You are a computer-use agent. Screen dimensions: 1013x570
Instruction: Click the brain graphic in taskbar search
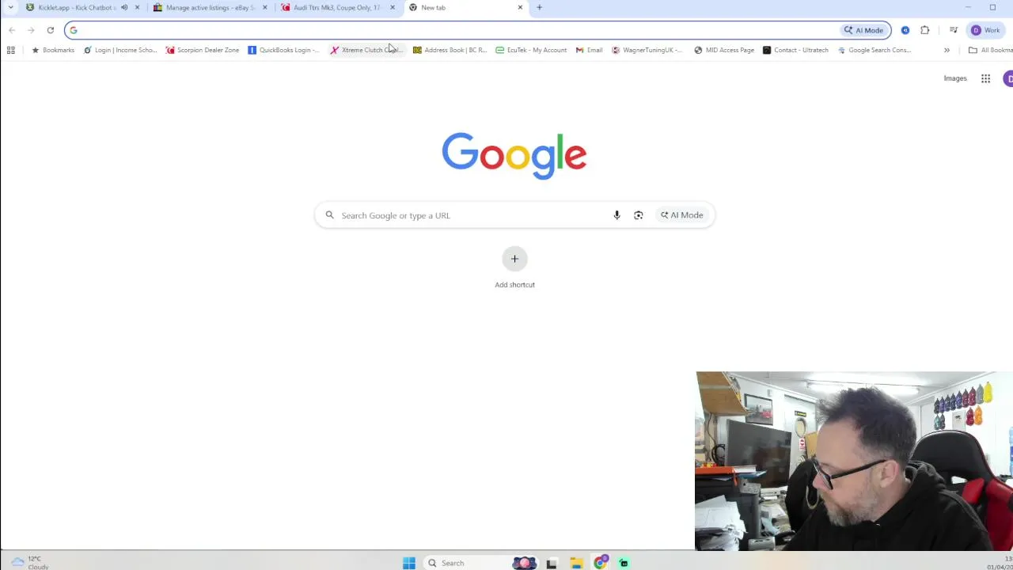tap(524, 563)
